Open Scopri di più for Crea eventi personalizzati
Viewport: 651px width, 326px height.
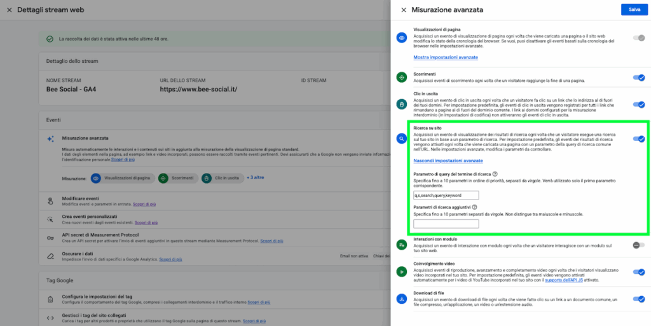tap(146, 222)
